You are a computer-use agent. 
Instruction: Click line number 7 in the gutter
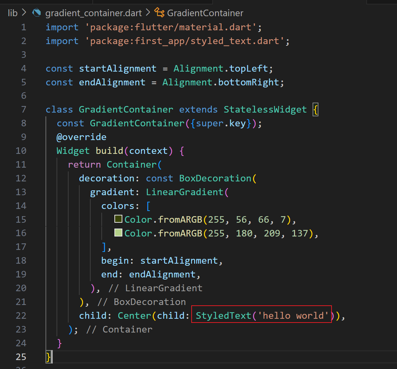pos(24,109)
